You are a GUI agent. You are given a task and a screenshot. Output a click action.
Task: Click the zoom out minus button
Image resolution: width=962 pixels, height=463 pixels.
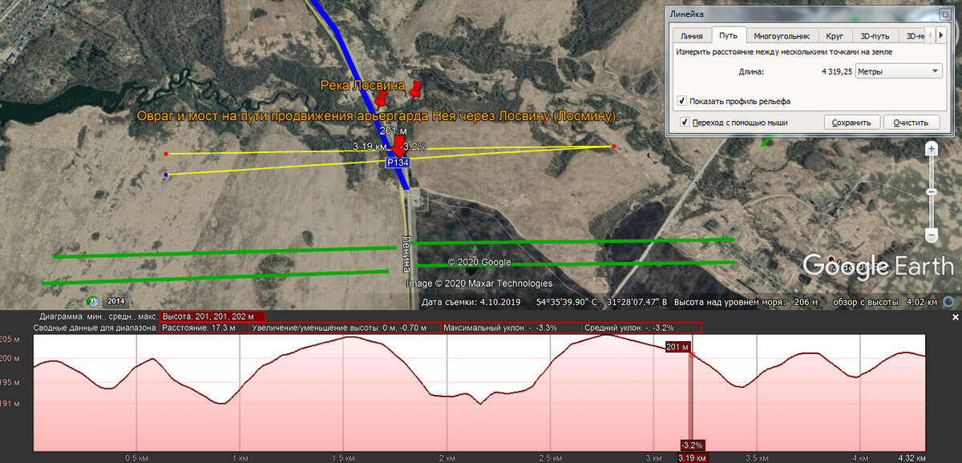[932, 234]
